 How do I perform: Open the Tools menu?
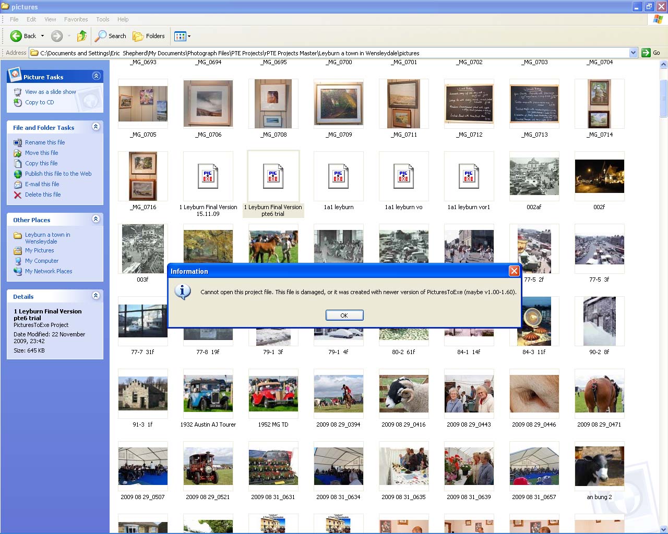(x=103, y=19)
